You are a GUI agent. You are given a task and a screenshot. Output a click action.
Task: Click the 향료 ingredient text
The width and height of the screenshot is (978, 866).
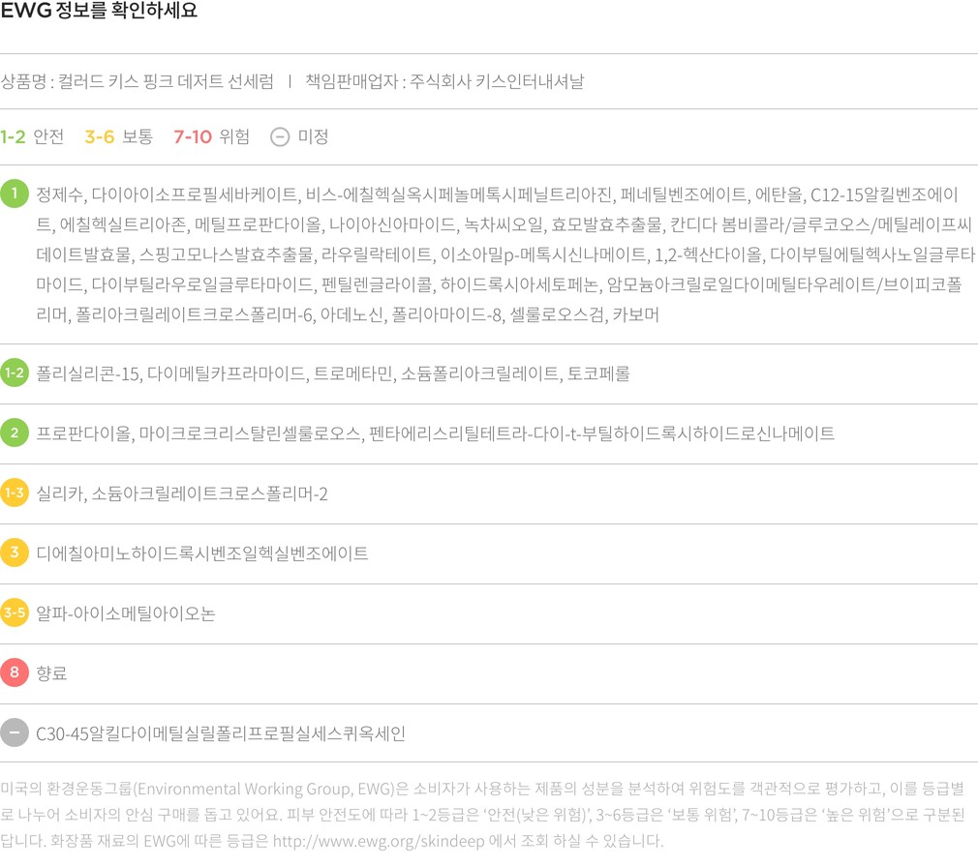pos(51,673)
